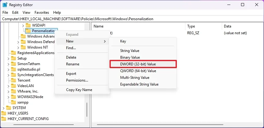The height and width of the screenshot is (128, 264).
Task: Select DWORD (32-bit) Value from submenu
Action: (138, 64)
